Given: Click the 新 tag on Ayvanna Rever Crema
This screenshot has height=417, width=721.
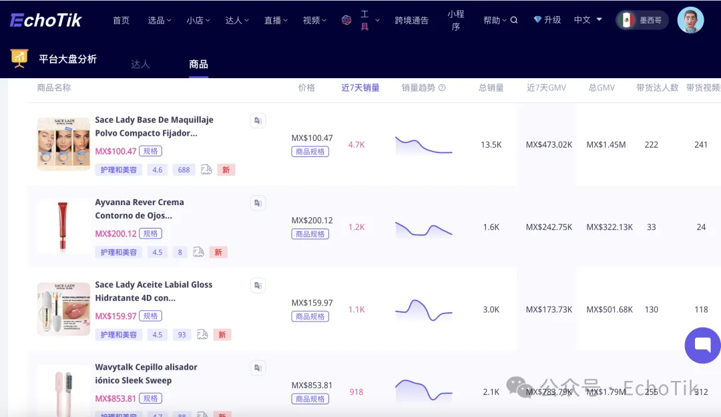Looking at the screenshot, I should [x=218, y=252].
